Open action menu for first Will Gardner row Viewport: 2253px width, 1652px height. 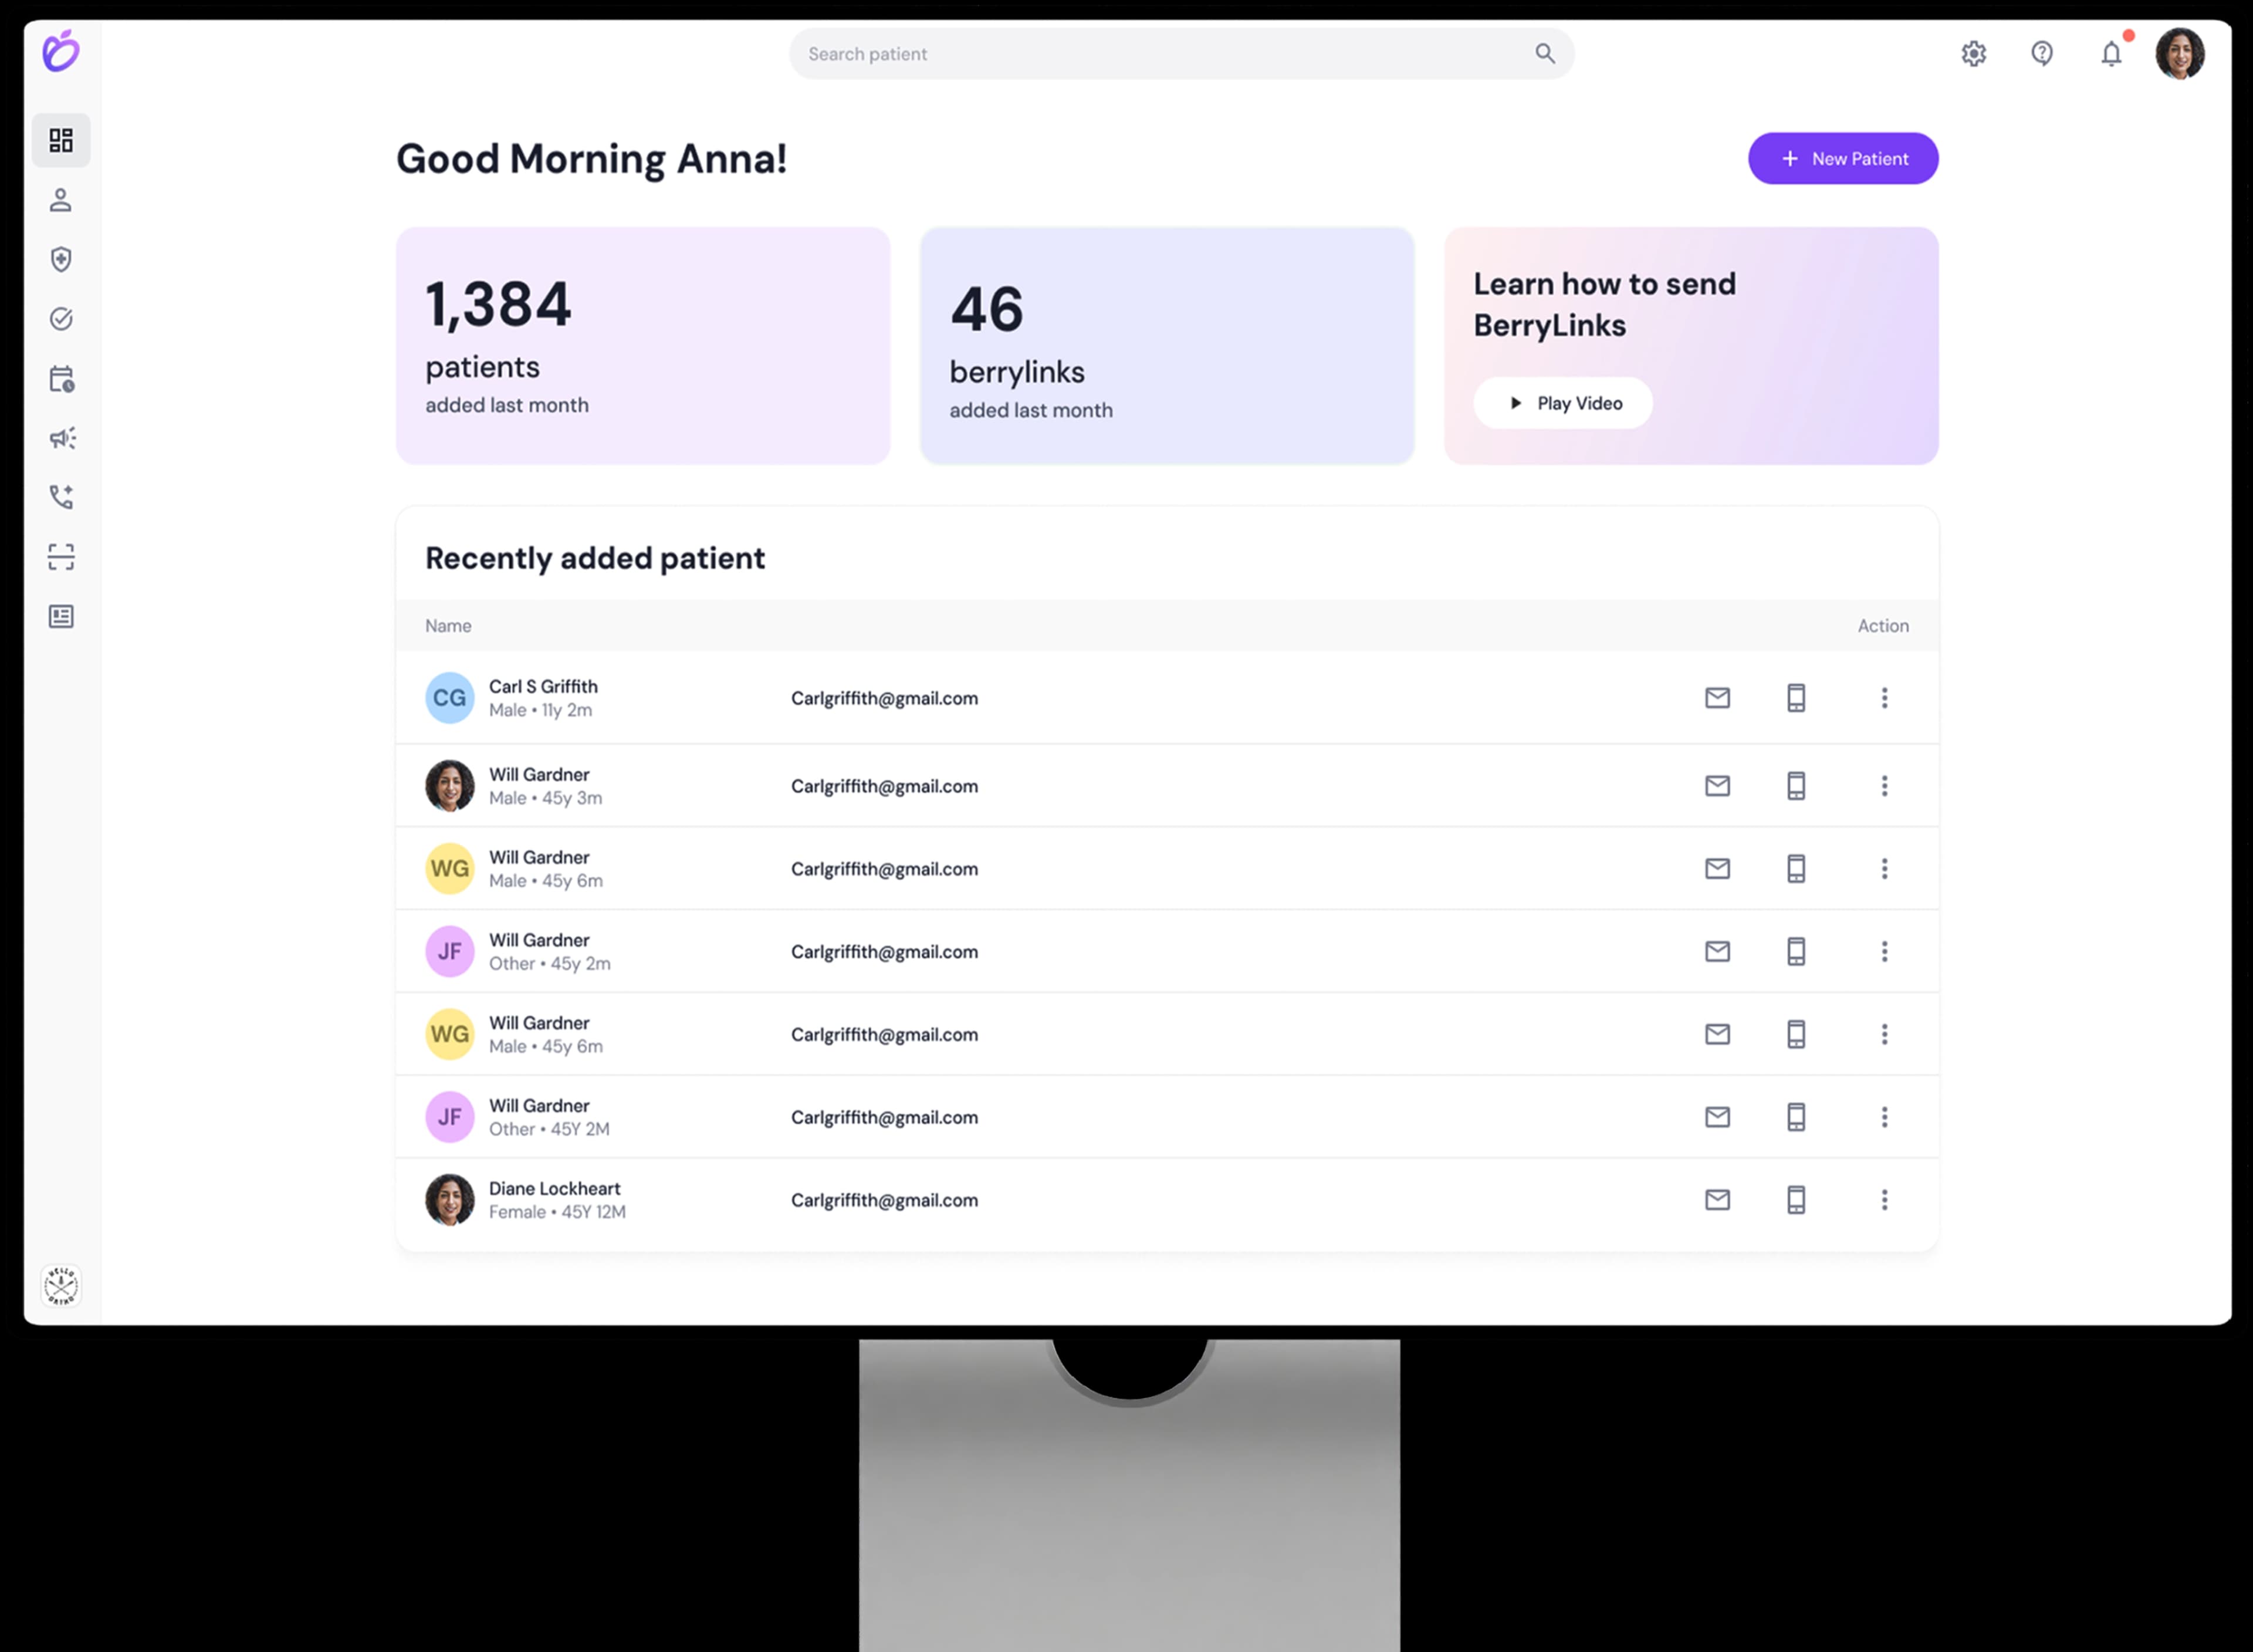point(1885,786)
